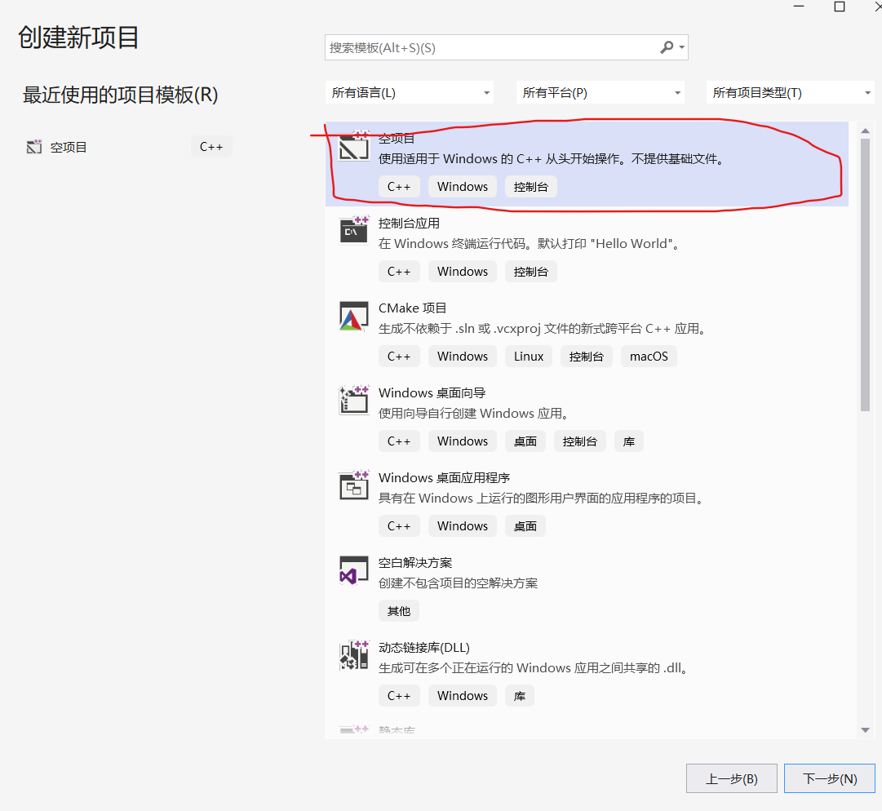Expand the search options dropdown arrow

682,47
